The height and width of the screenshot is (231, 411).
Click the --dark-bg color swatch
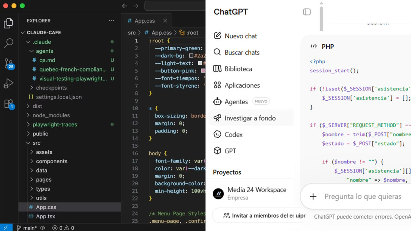click(191, 56)
